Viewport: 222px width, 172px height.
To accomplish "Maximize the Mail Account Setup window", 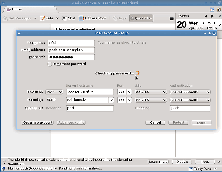I will (209, 33).
